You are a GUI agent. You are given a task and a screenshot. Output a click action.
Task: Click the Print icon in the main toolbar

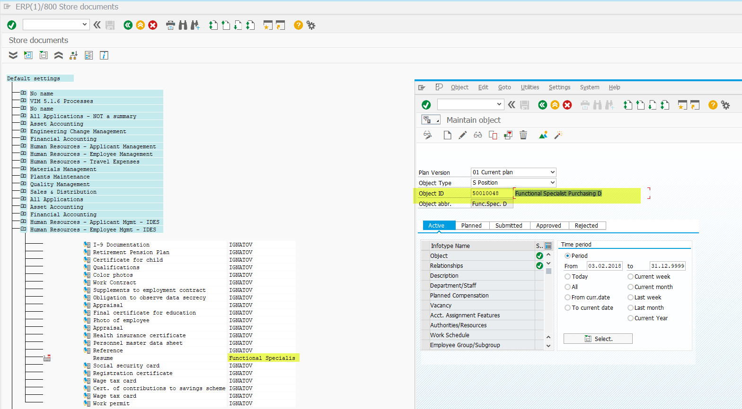click(171, 25)
